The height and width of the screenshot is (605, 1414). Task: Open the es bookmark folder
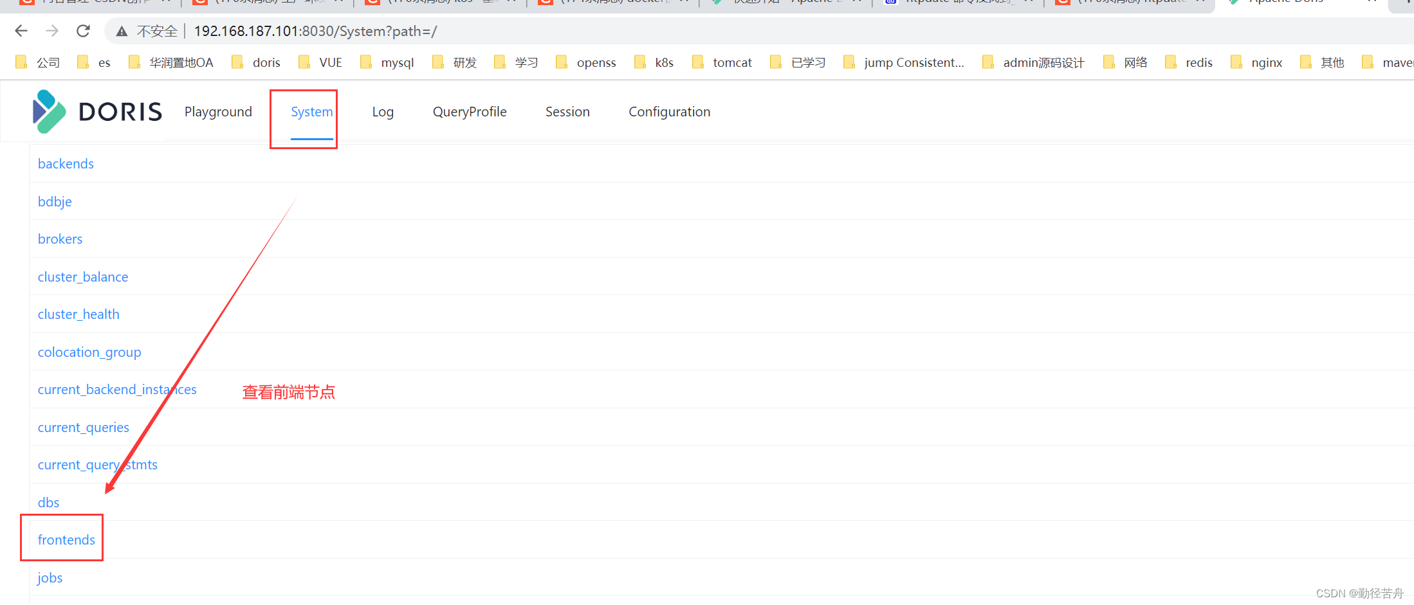coord(93,62)
